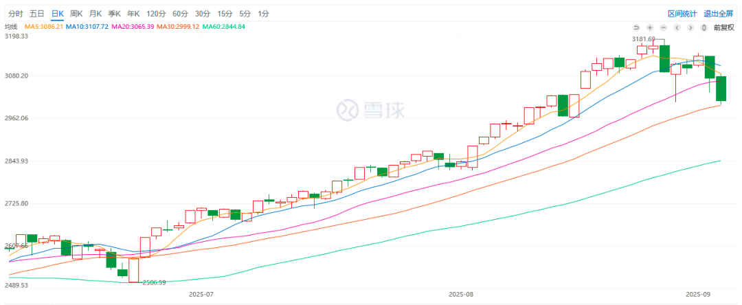Image resolution: width=742 pixels, height=305 pixels.
Task: Open 区间统计 range statistics
Action: [x=682, y=14]
